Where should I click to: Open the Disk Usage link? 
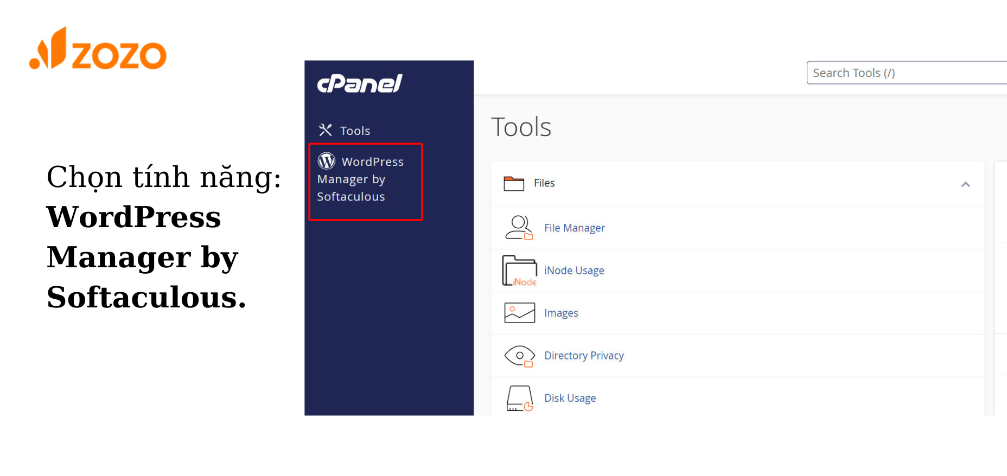pos(570,398)
